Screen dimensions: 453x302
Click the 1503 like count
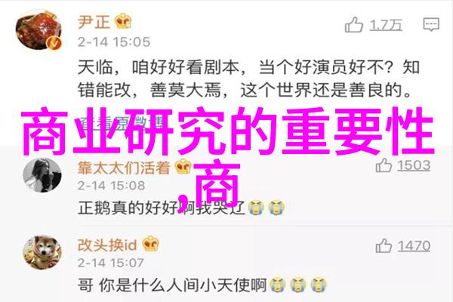coord(414,166)
